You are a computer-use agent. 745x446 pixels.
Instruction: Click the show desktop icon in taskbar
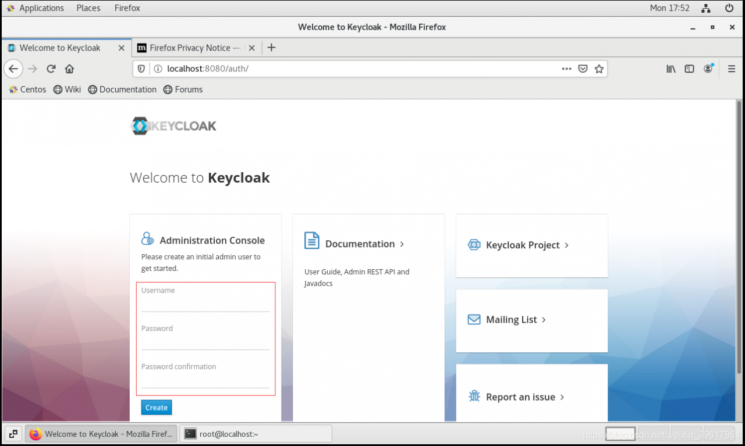point(13,434)
